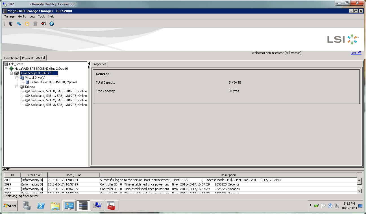
Task: Click the disk icon for Slot: 0
Action: click(x=27, y=91)
